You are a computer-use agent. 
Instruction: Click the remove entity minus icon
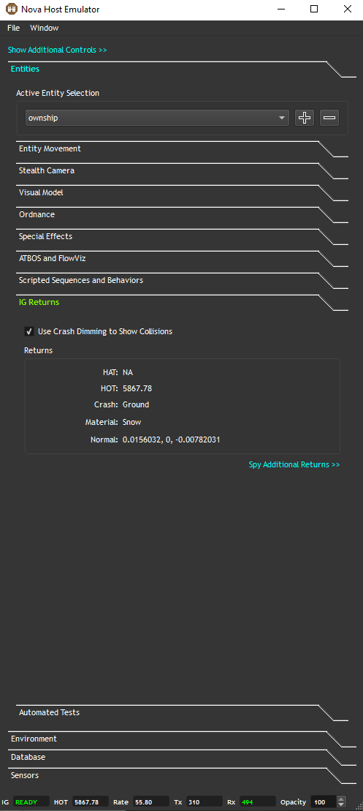[x=329, y=118]
